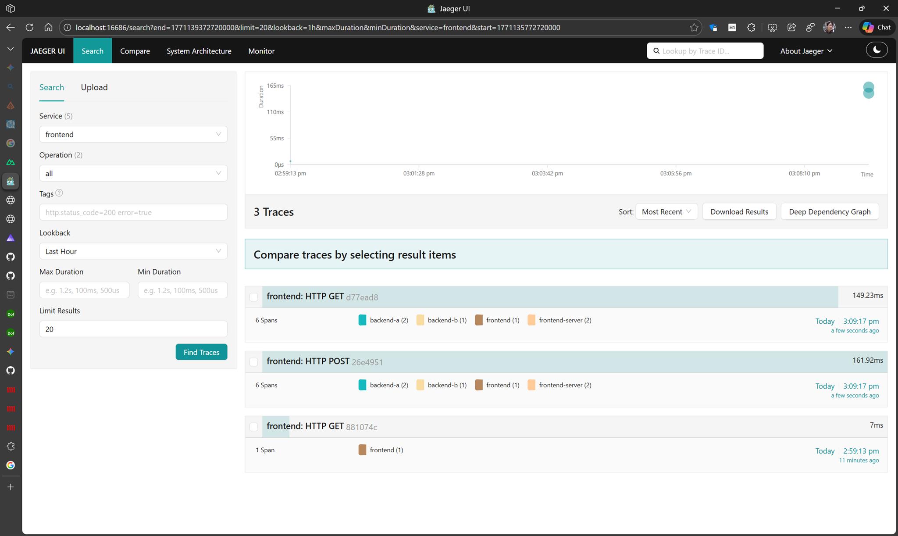Open Copilot Chat button
The height and width of the screenshot is (536, 898).
(877, 27)
